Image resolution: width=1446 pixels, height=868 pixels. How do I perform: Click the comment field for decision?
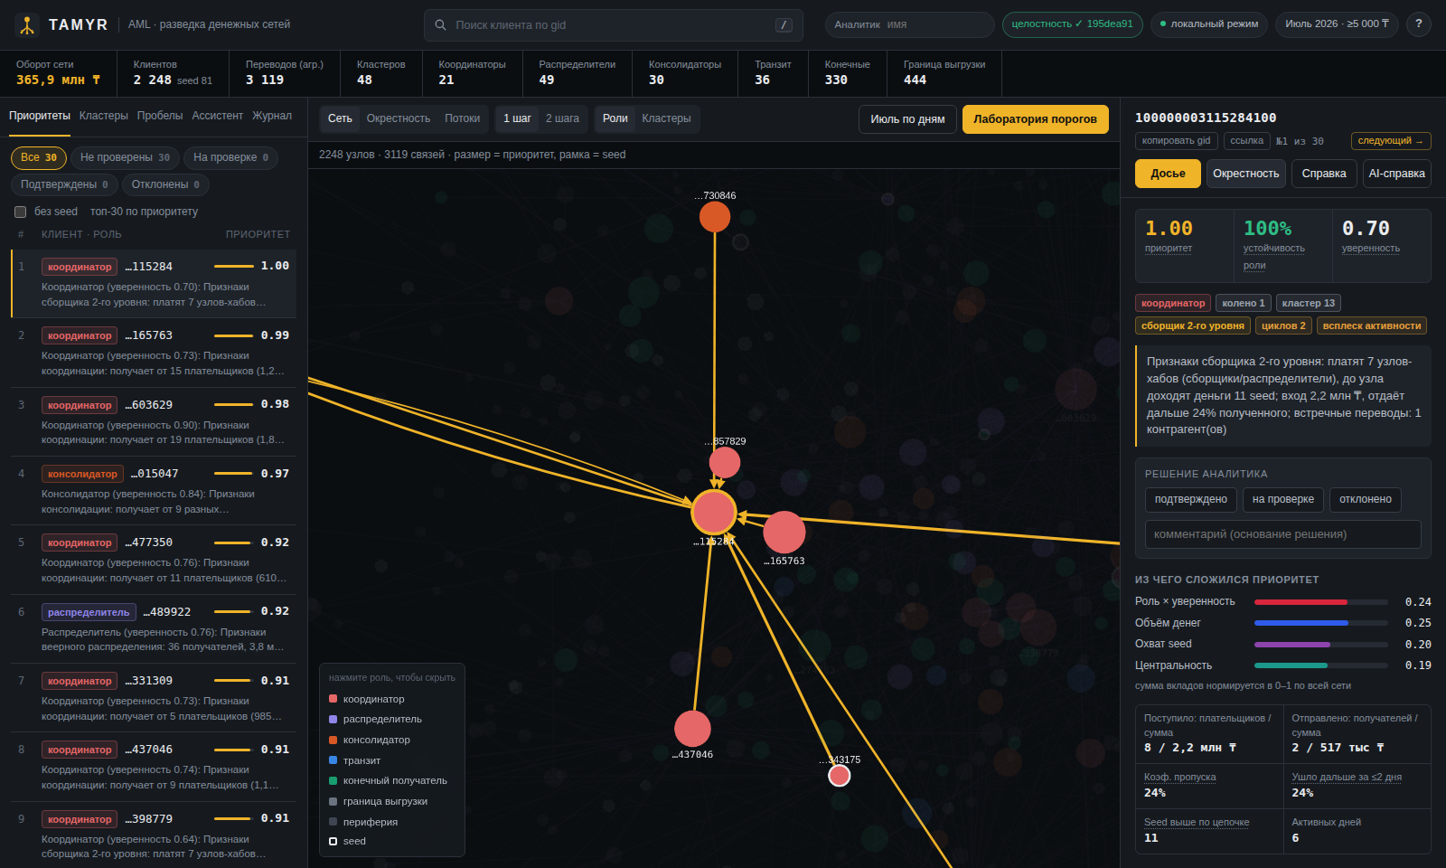1282,534
